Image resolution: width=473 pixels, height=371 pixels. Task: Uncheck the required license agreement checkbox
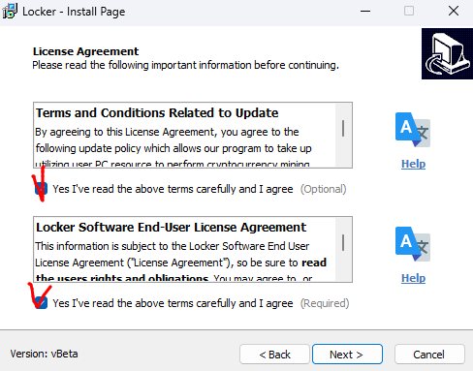(x=42, y=303)
